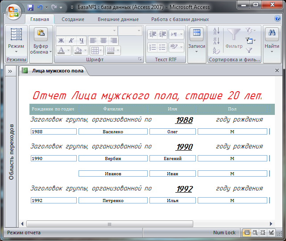Click the Найти binoculars button
The height and width of the screenshot is (241, 286).
(x=272, y=41)
